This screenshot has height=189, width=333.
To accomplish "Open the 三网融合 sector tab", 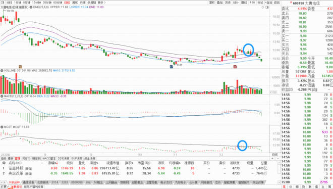I will pos(112,182).
